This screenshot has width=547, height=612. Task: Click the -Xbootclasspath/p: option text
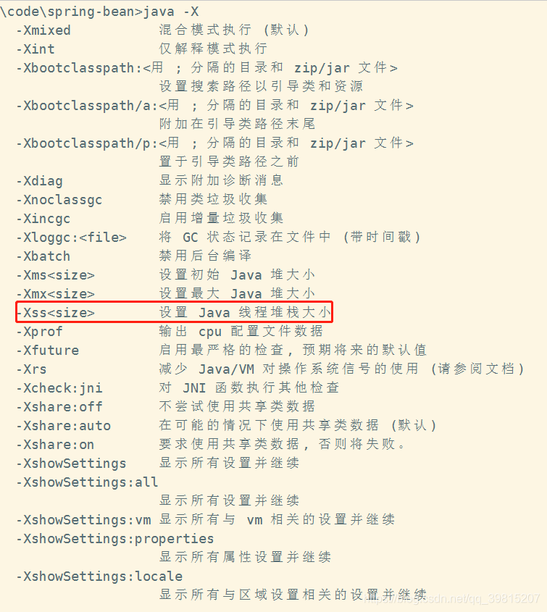click(x=87, y=143)
